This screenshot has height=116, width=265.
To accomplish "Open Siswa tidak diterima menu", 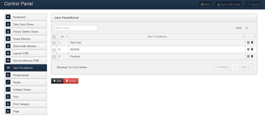I will click(25, 46).
